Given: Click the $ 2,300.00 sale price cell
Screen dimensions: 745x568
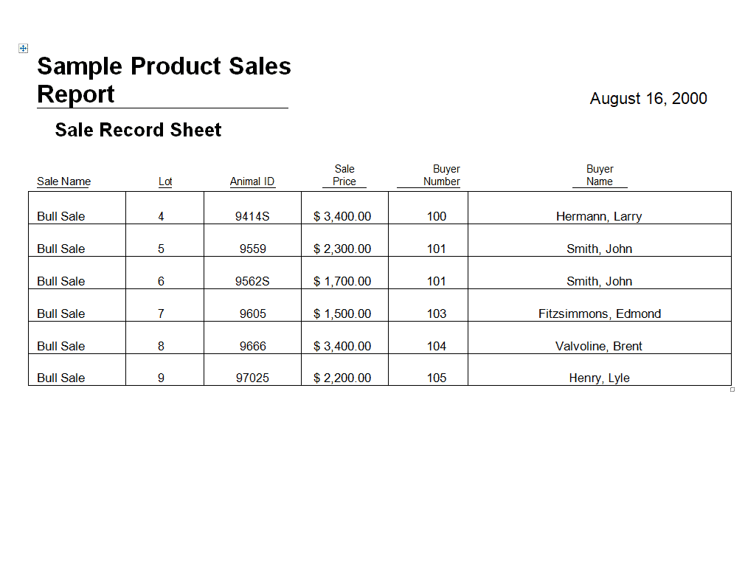Looking at the screenshot, I should pos(344,240).
